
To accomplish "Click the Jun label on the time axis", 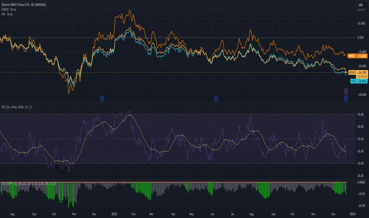I will (213, 214).
